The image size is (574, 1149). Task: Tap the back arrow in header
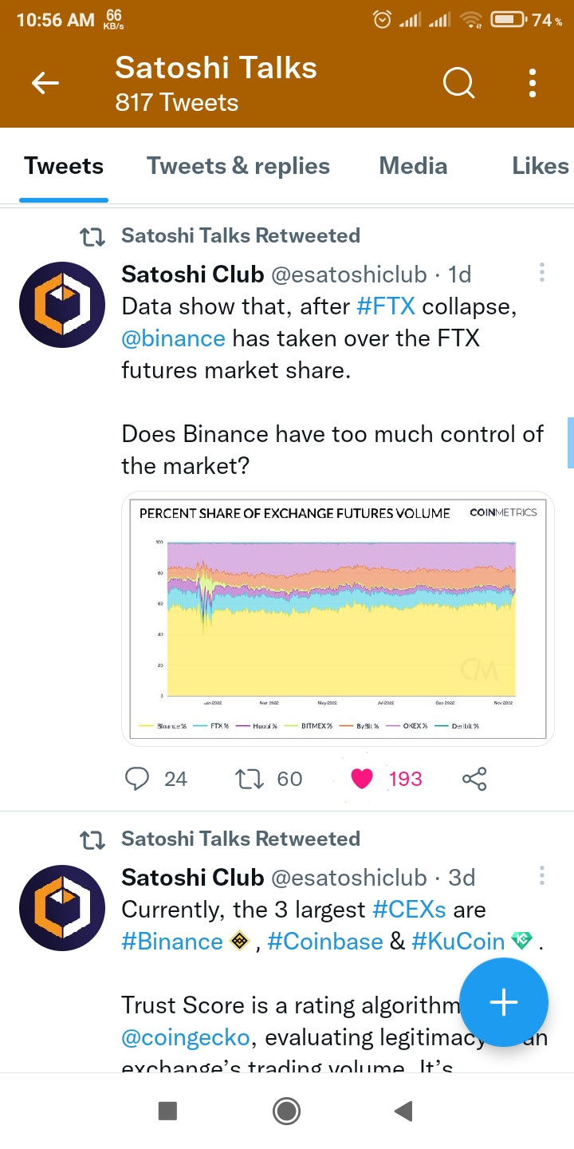point(45,82)
